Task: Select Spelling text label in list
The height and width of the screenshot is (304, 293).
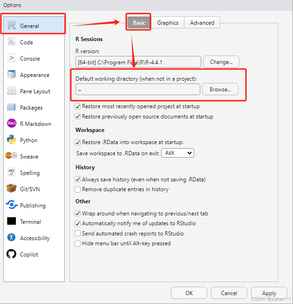Action: point(30,173)
